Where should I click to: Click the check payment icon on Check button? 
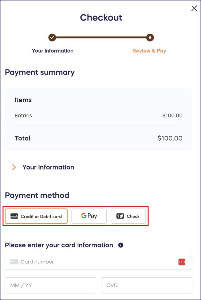point(120,216)
